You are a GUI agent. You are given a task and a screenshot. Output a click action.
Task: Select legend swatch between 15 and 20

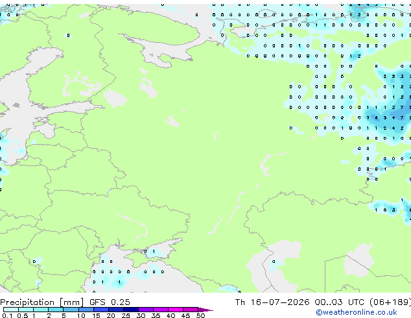pyautogui.click(x=101, y=310)
